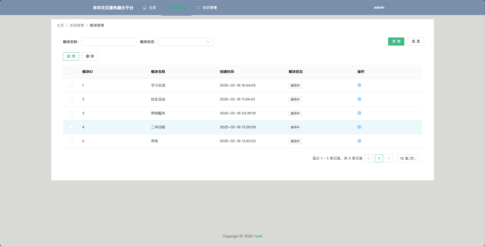Click the 使用中 tag in 社区活动 row
The height and width of the screenshot is (246, 485).
(295, 99)
